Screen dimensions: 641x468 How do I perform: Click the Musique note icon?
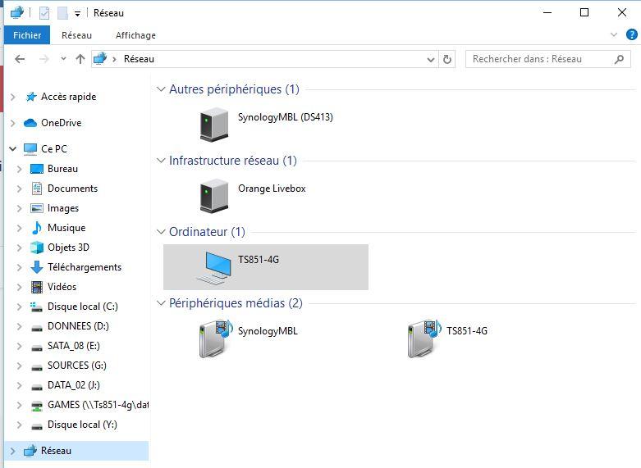tap(37, 228)
